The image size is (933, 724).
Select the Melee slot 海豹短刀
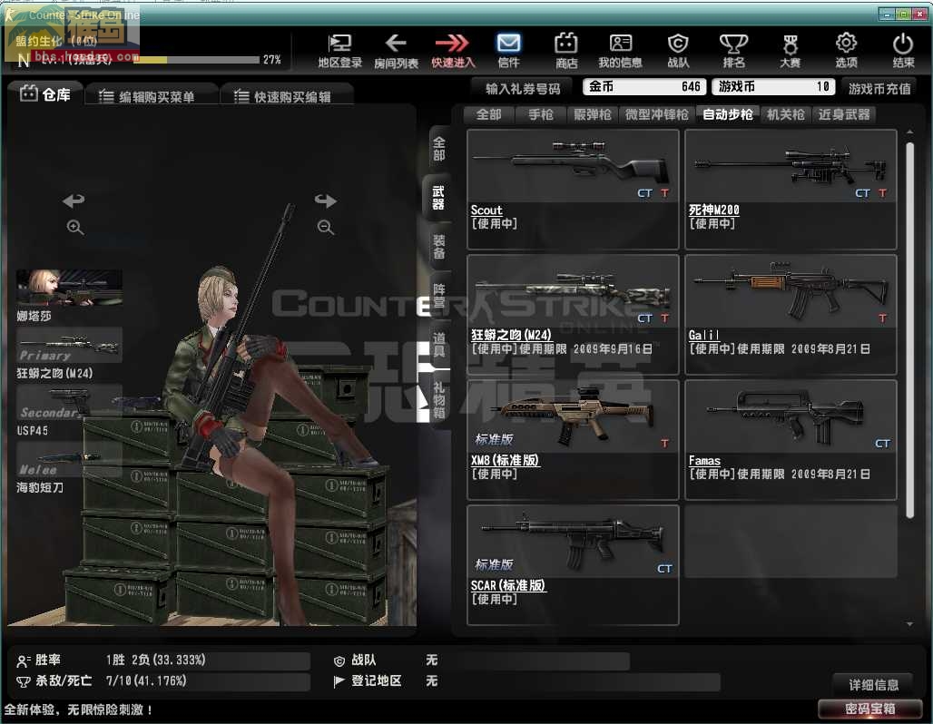(x=69, y=459)
